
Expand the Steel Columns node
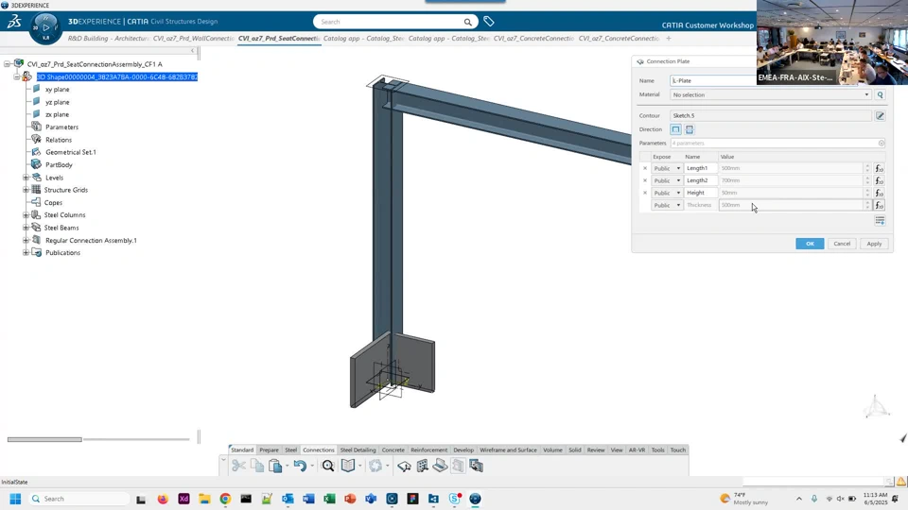coord(26,215)
